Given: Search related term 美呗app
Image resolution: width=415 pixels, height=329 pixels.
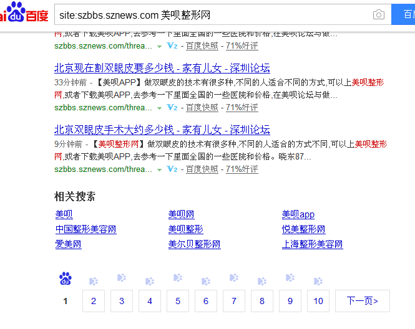Looking at the screenshot, I should [x=298, y=214].
